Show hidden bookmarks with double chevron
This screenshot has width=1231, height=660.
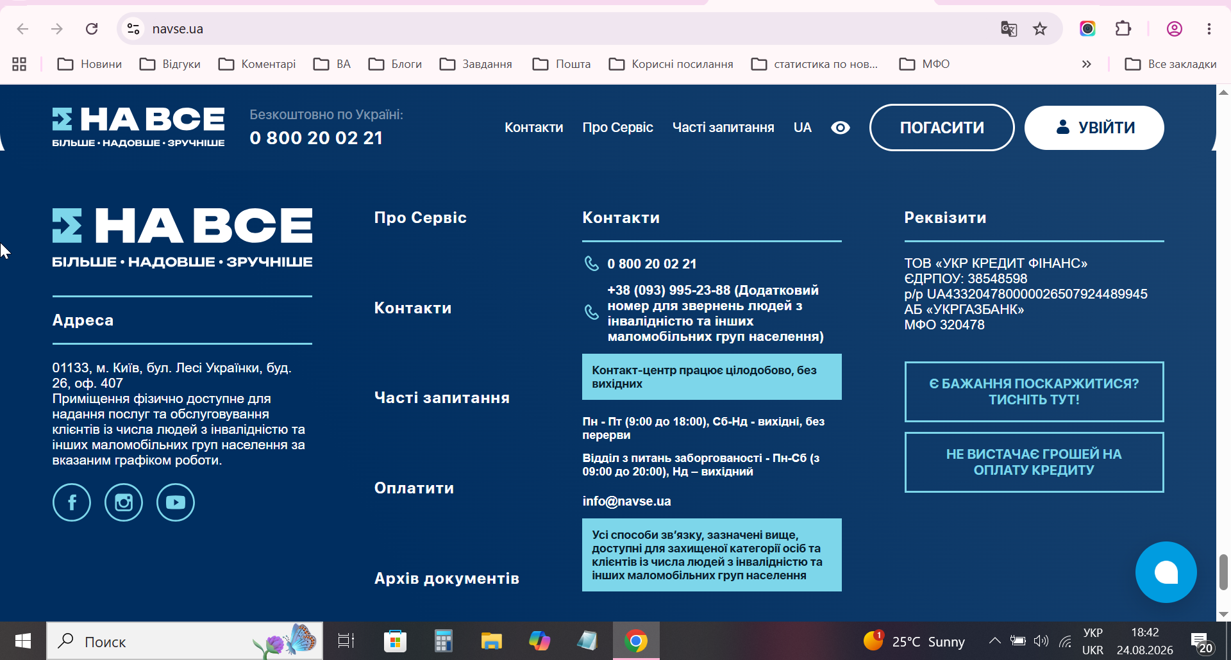(1086, 64)
